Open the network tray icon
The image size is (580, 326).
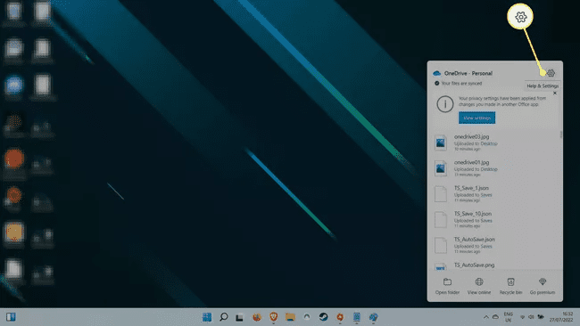522,317
